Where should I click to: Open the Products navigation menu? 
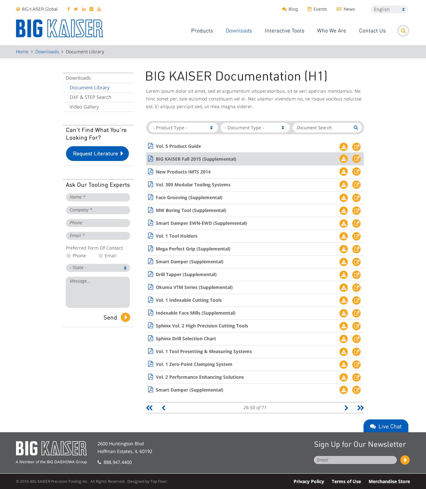click(x=202, y=30)
